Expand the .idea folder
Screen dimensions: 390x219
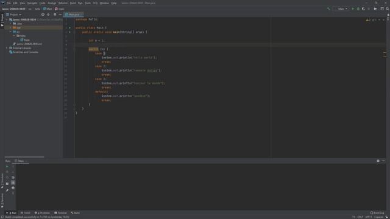point(10,24)
